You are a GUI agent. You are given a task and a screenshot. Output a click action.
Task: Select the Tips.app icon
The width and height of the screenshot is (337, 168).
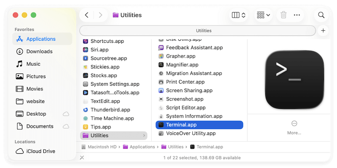[86, 127]
